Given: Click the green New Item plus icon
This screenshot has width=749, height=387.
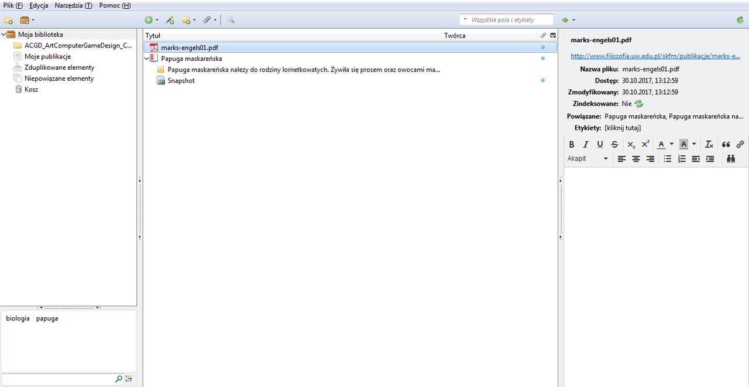Looking at the screenshot, I should tap(149, 20).
